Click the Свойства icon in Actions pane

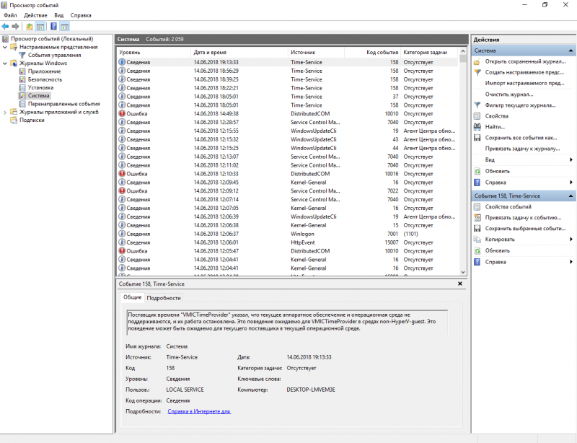(477, 116)
